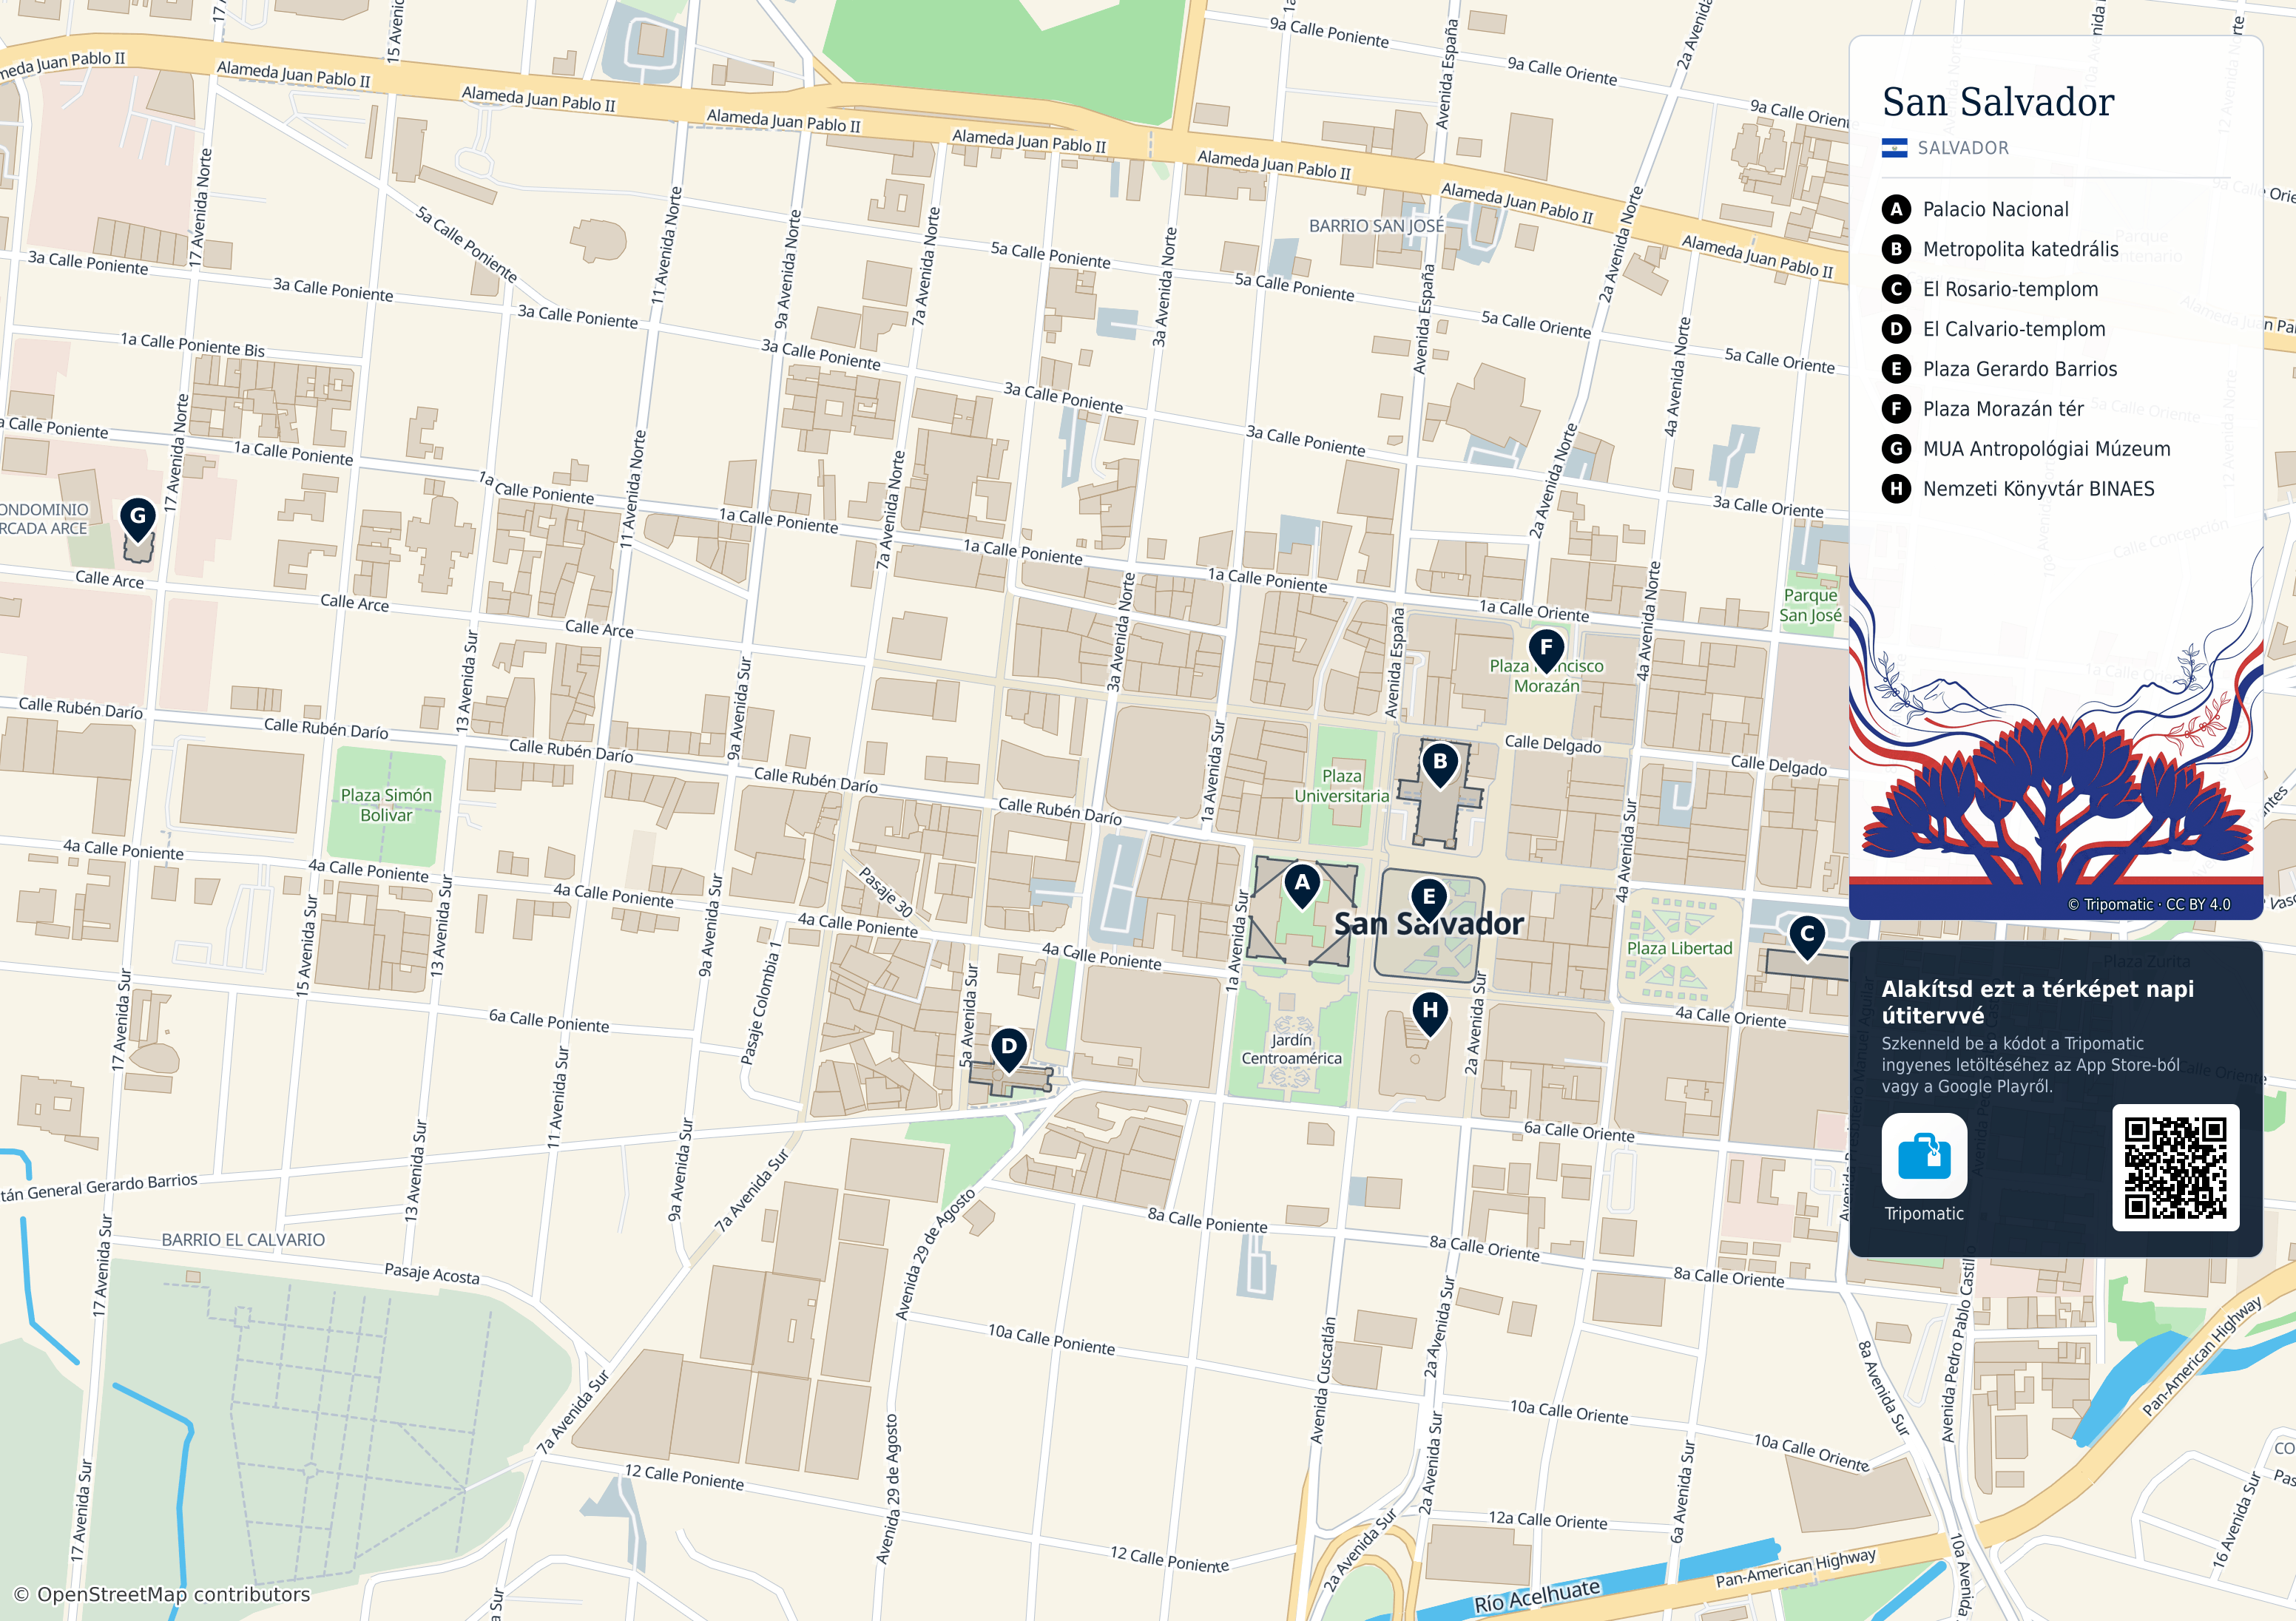This screenshot has width=2296, height=1621.
Task: Click 'Plaza Libertad' map label
Action: [x=1679, y=948]
